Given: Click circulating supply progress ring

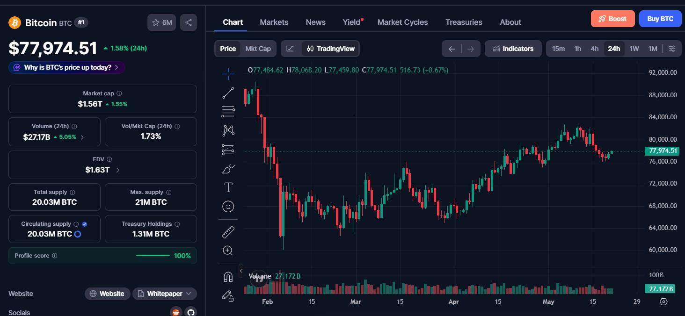Looking at the screenshot, I should pos(78,234).
